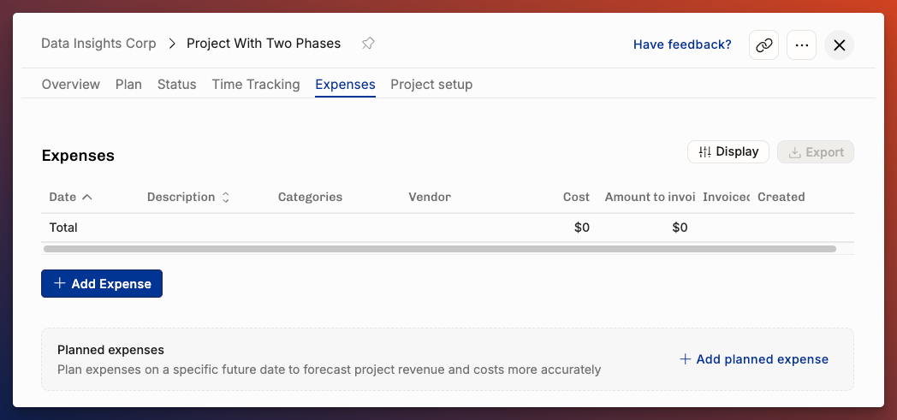Toggle Description column sort arrows

tap(226, 197)
